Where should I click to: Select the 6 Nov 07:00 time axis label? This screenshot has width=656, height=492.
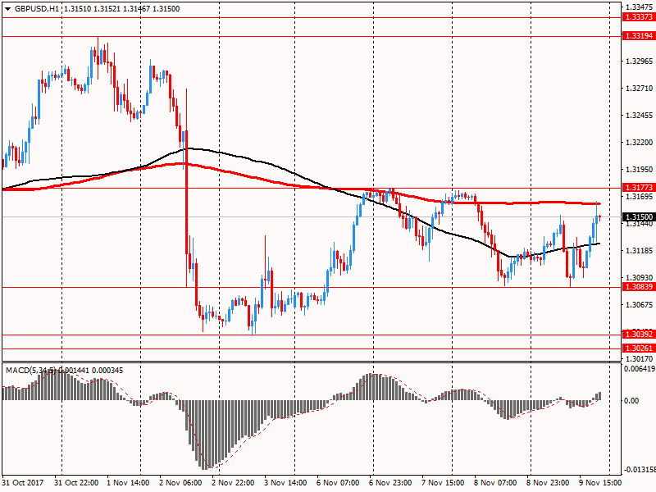pos(338,482)
